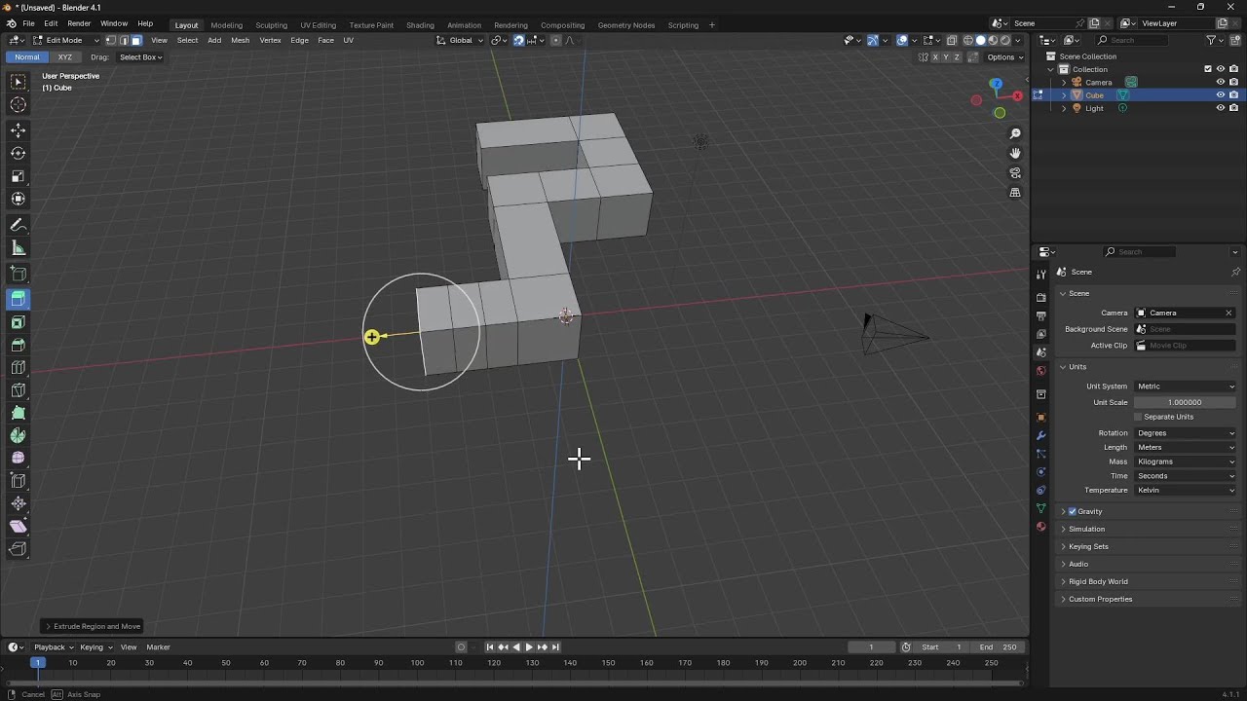Select the Cursor tool in toolbar

pos(19,105)
